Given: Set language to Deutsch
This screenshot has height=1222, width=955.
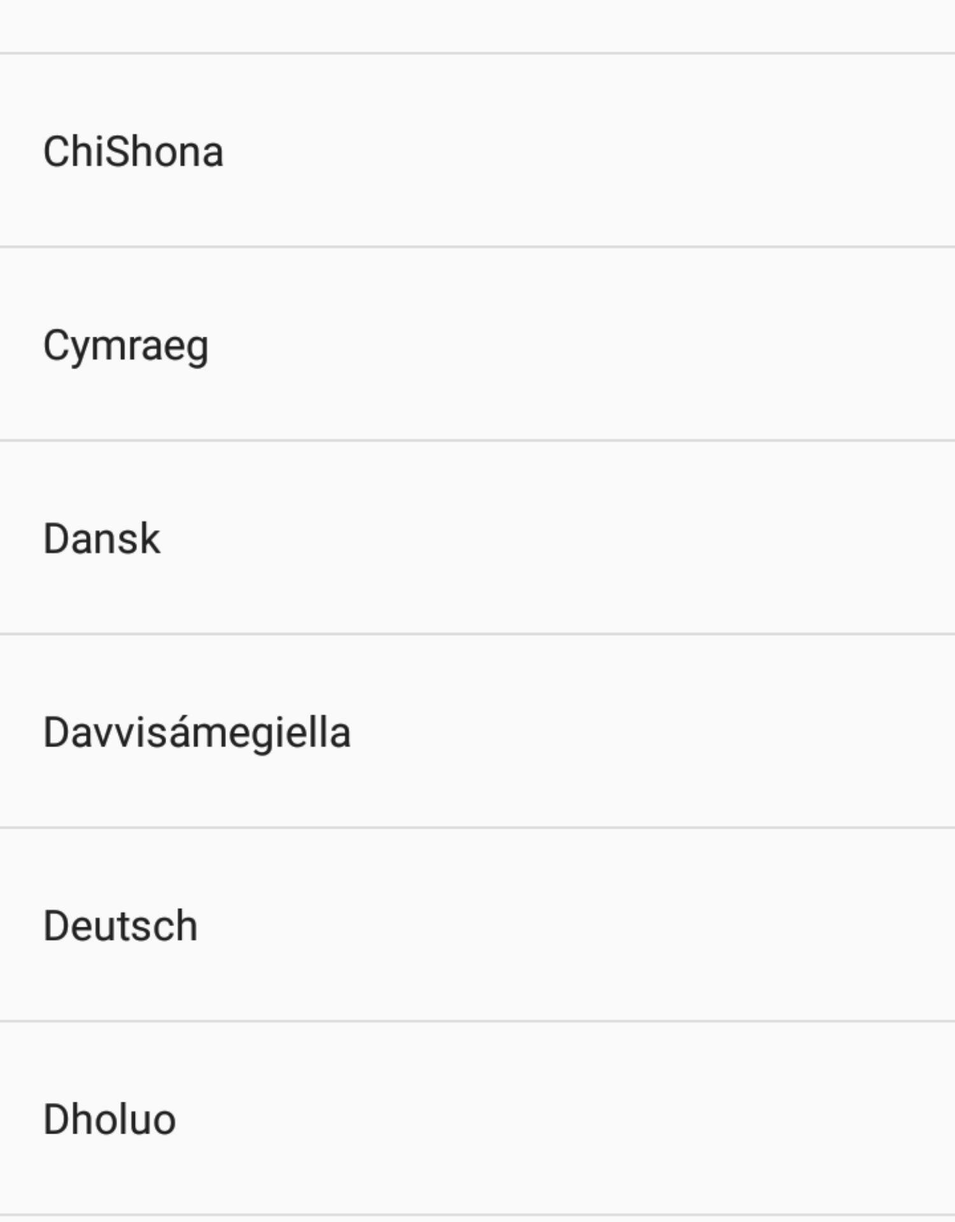Looking at the screenshot, I should point(478,925).
